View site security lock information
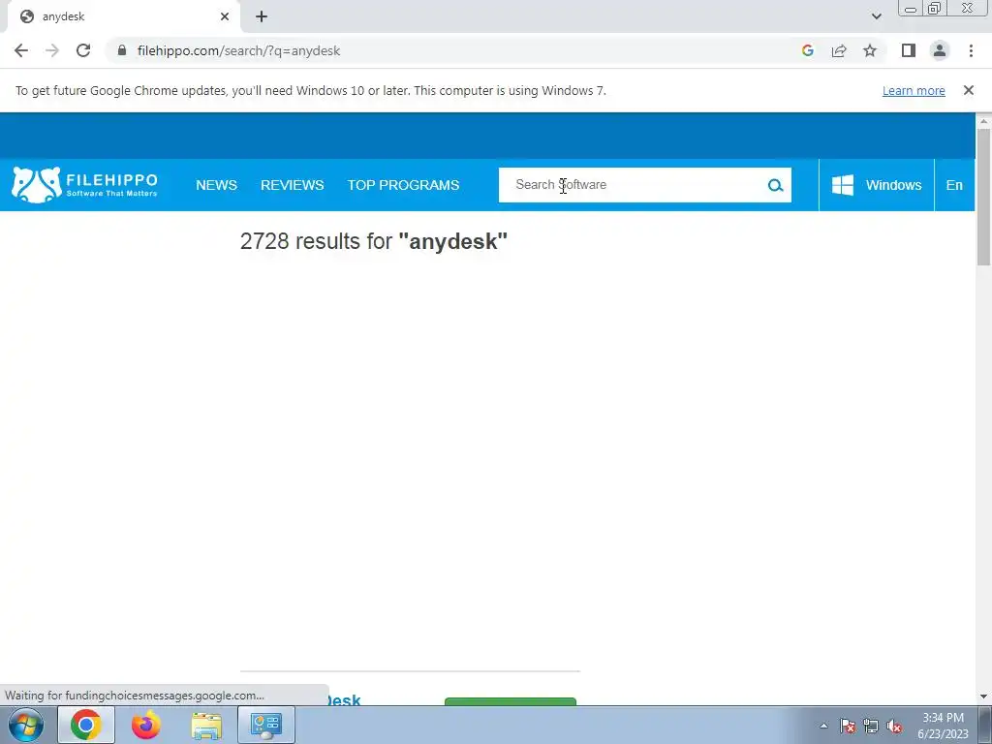This screenshot has height=744, width=992. 122,50
